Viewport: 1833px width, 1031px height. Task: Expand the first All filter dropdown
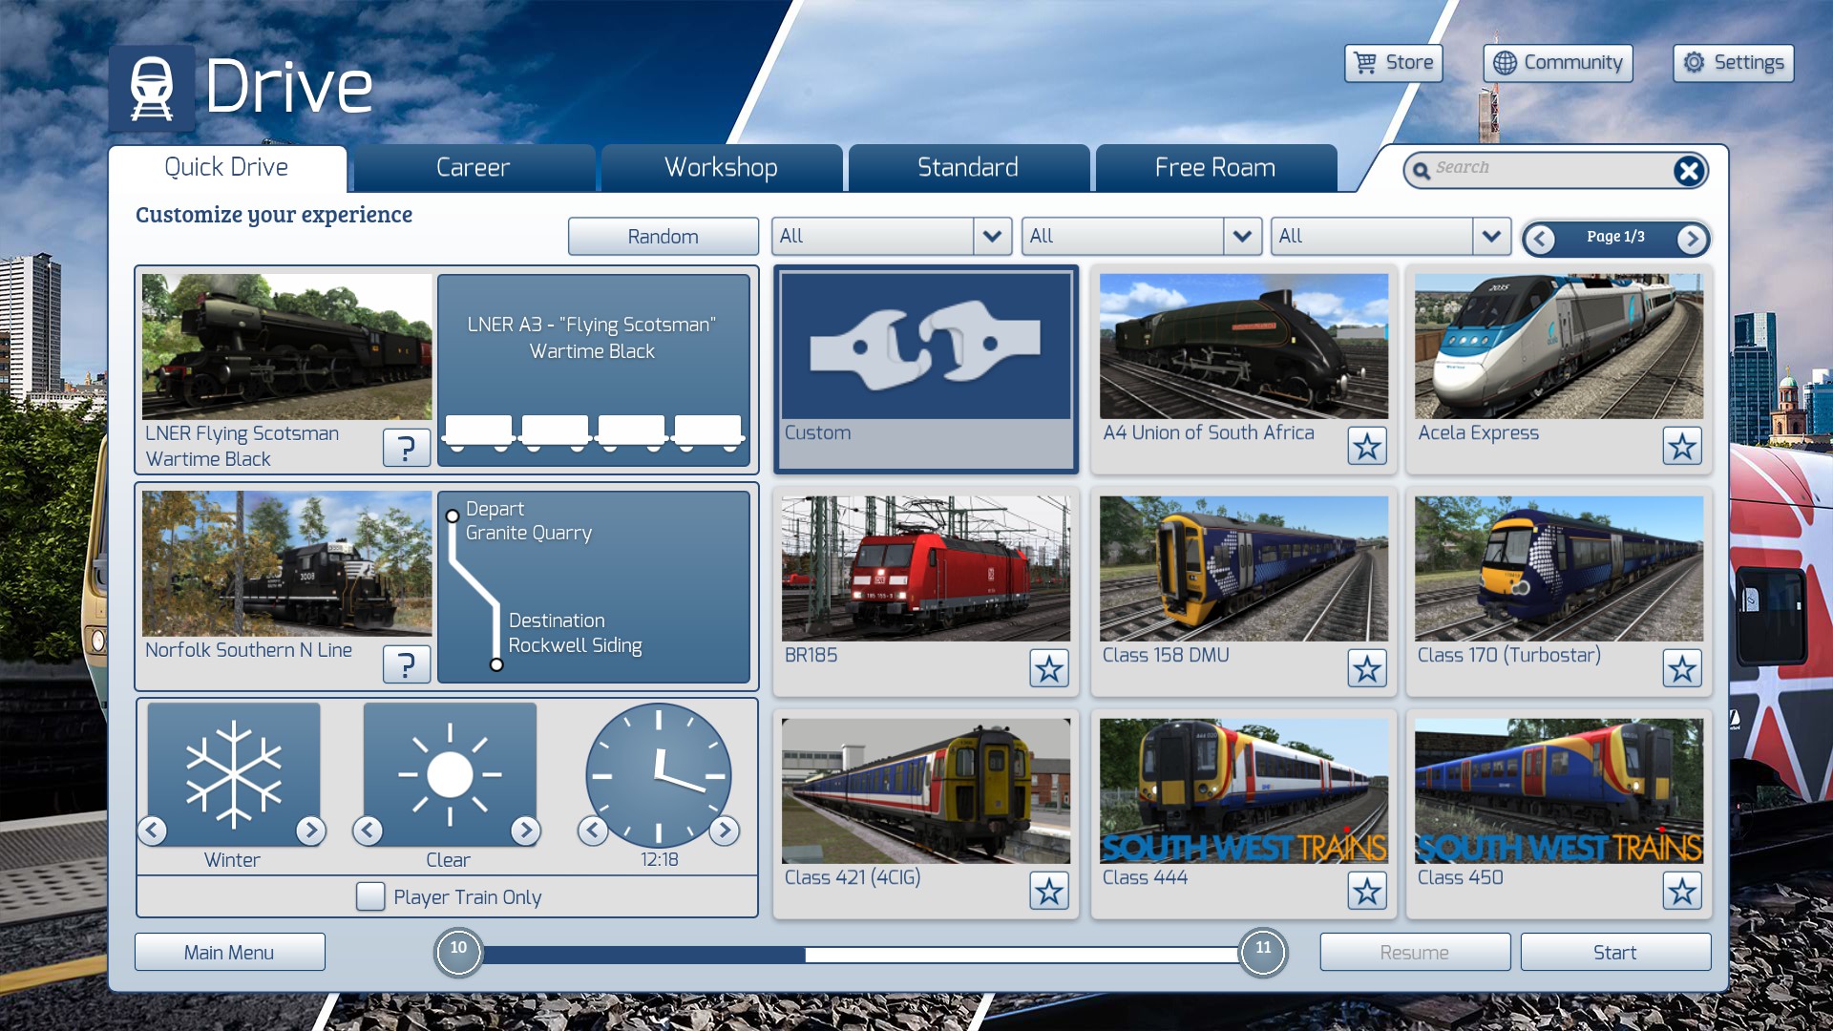pos(992,236)
